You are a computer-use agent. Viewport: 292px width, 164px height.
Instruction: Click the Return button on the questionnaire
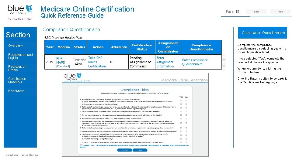140,150
